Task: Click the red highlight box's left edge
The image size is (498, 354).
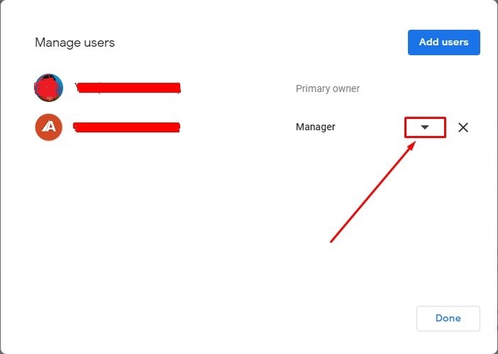Action: tap(405, 127)
